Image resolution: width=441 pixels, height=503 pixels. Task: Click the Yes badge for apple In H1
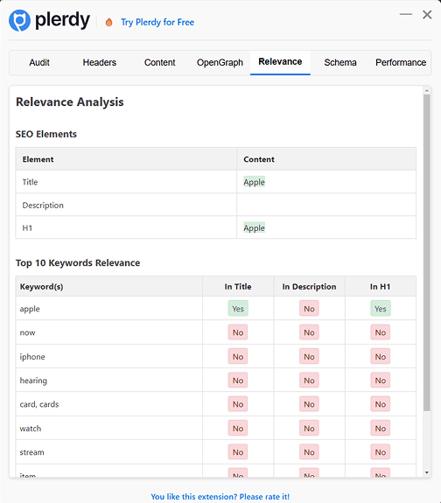(381, 308)
